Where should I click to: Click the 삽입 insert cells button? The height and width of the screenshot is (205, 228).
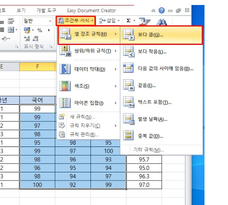(x=107, y=20)
